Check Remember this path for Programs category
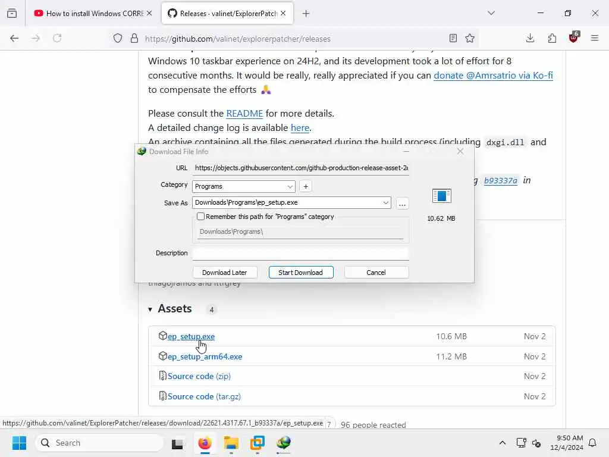Screen dimensions: 609x457 coord(201,217)
